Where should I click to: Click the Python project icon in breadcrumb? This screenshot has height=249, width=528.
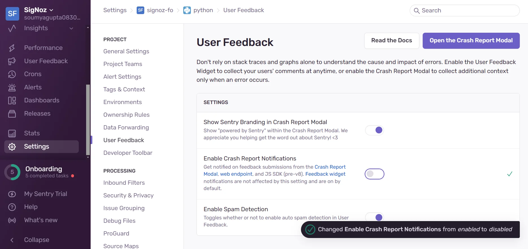[187, 10]
